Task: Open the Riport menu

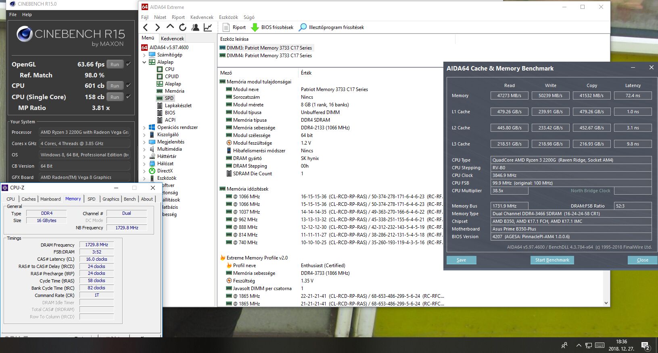Action: click(178, 17)
